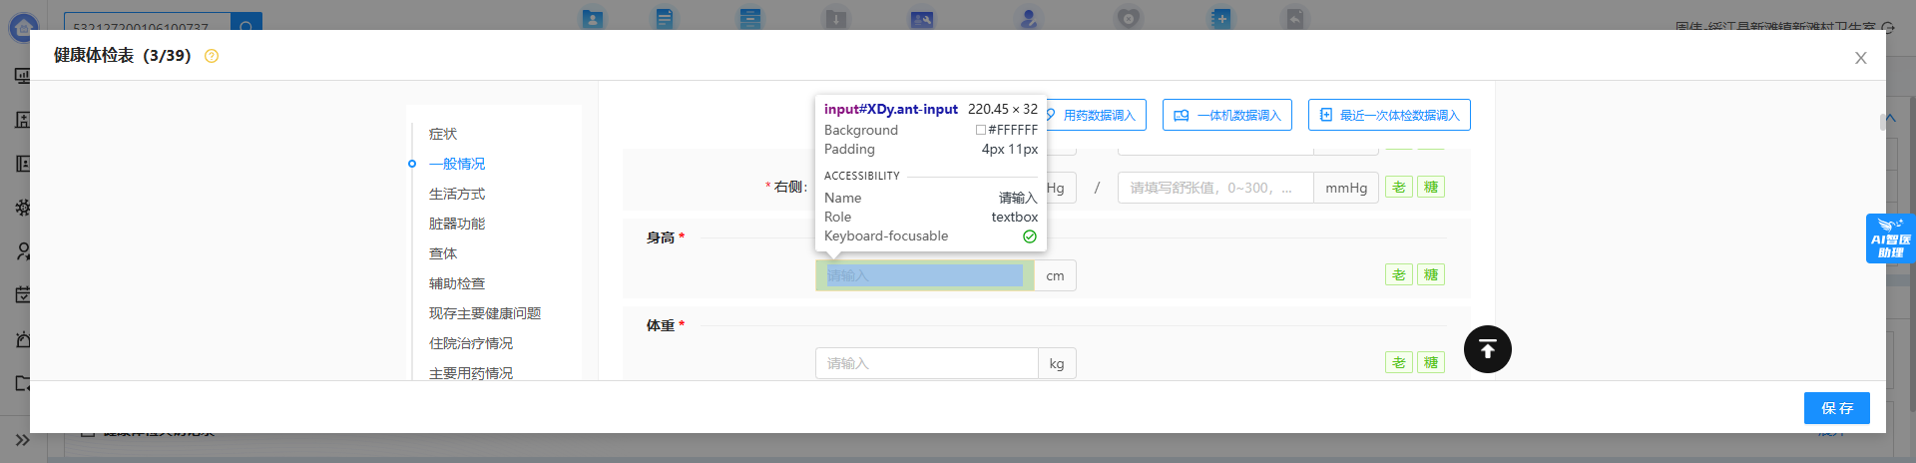Navigate to 辅助检查 section

pyautogui.click(x=457, y=283)
